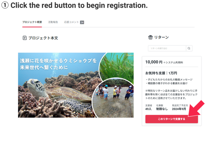Click the search magnifier icon in return filter
The image size is (209, 144).
[189, 48]
